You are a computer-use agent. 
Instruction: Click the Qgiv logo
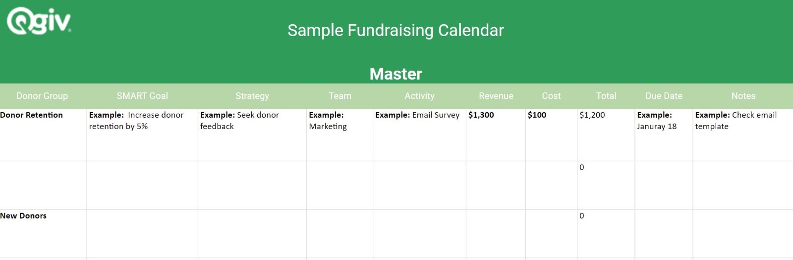(x=39, y=21)
